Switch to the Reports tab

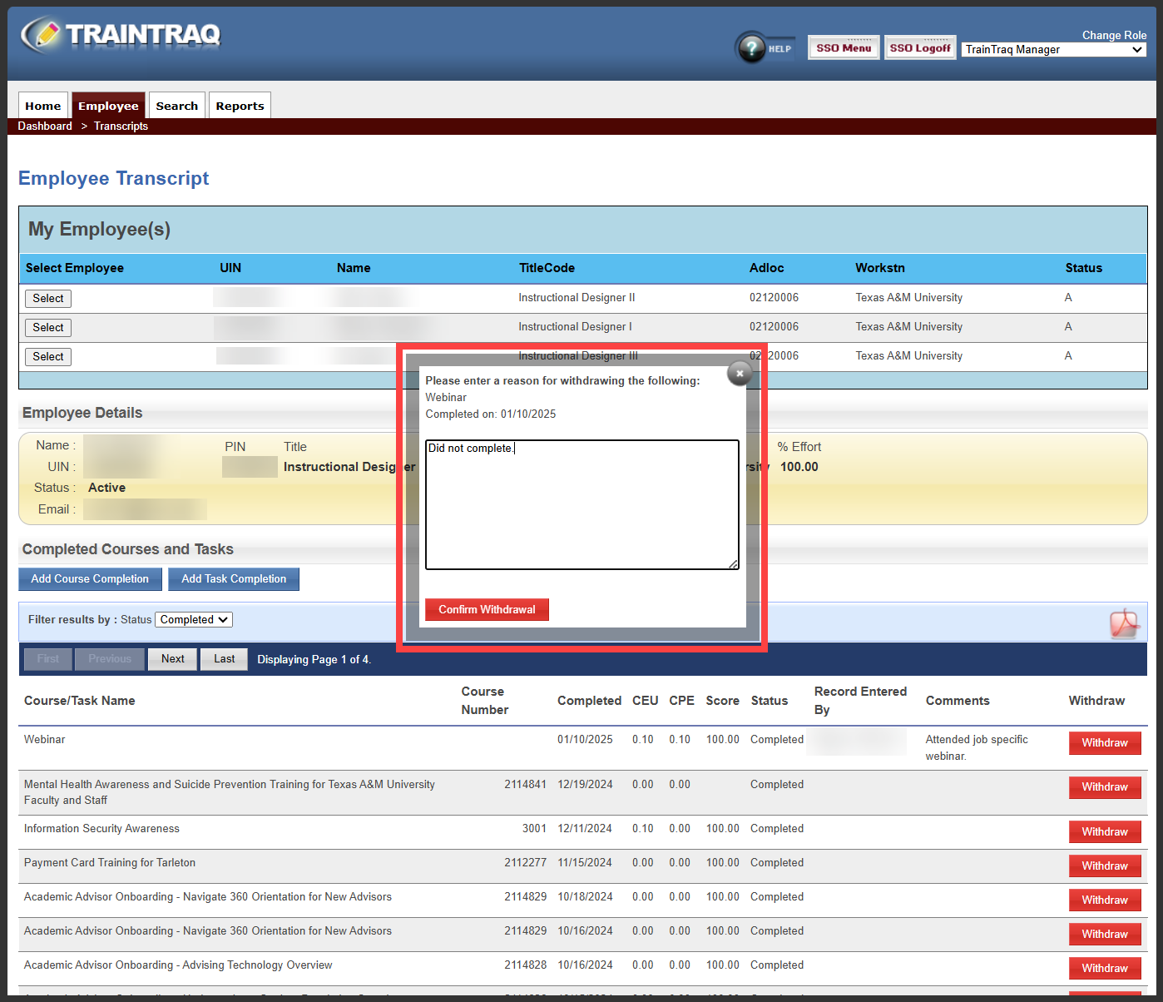pyautogui.click(x=240, y=105)
